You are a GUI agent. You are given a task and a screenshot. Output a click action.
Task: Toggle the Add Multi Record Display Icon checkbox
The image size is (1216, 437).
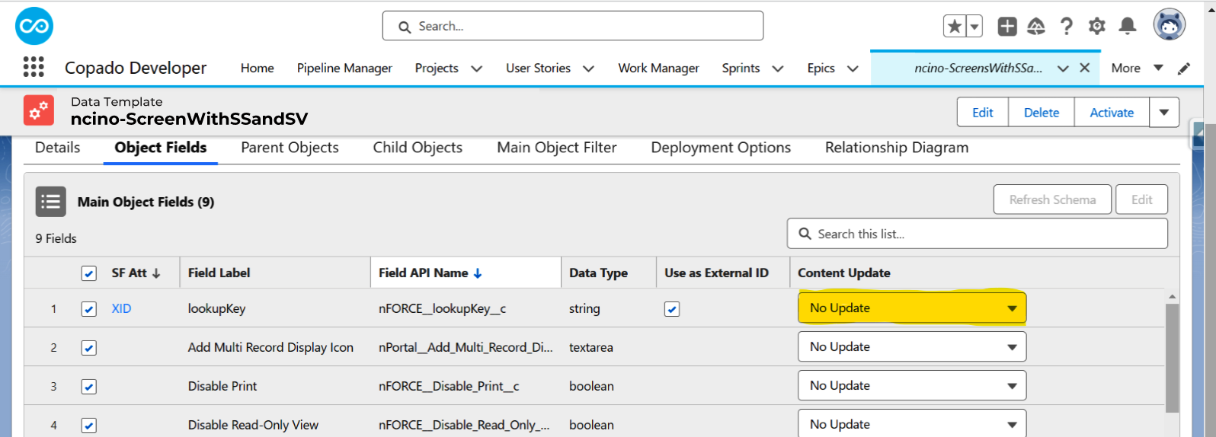click(89, 348)
